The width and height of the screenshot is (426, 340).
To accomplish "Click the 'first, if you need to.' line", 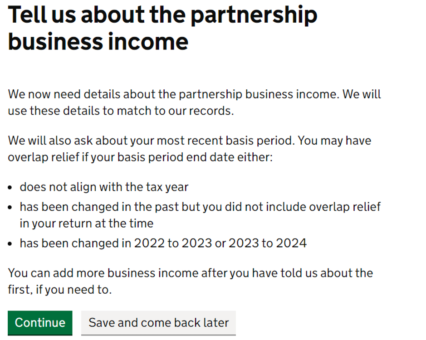I will pos(59,290).
